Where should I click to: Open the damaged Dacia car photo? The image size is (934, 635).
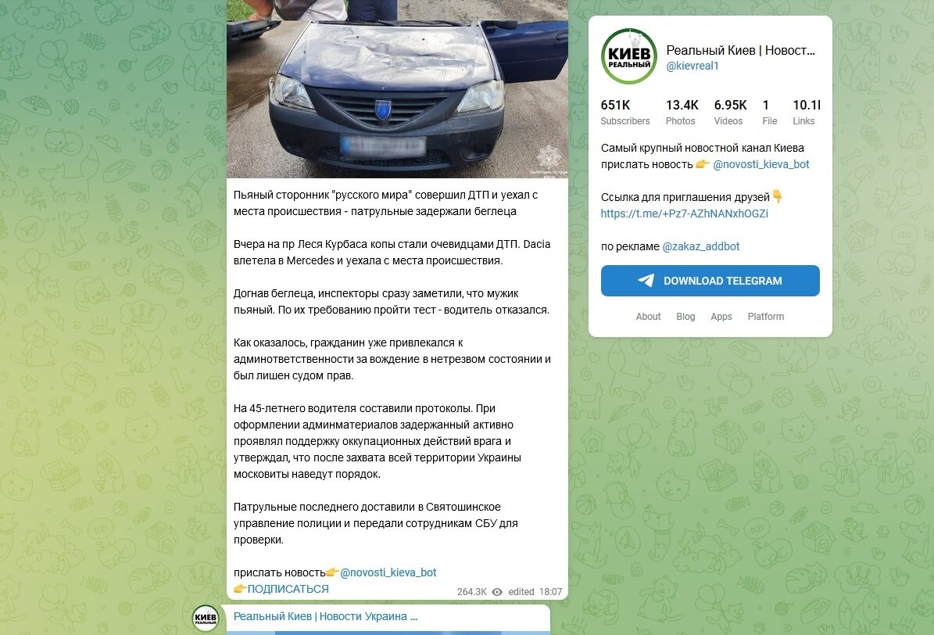[397, 89]
